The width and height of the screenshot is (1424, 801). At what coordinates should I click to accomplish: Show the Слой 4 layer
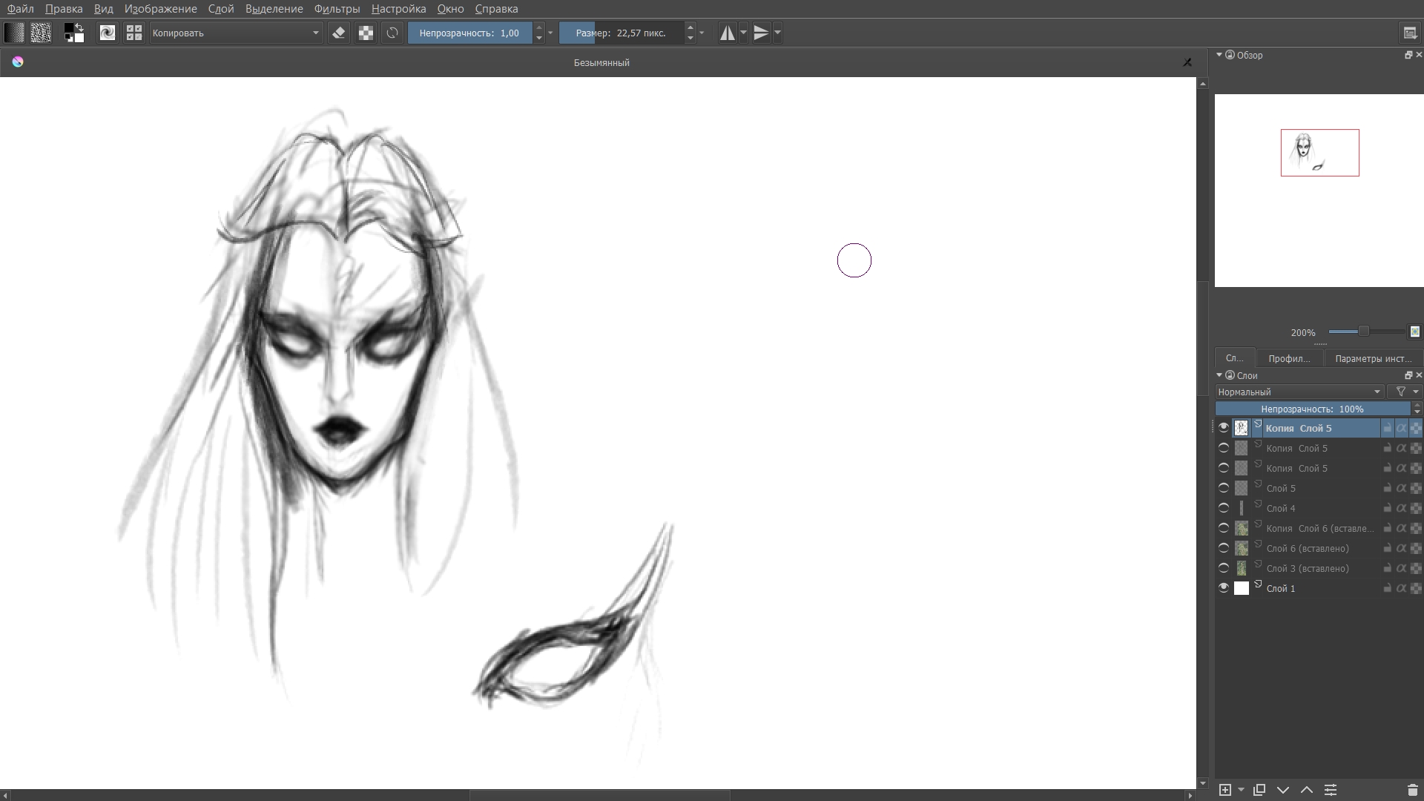(1224, 508)
